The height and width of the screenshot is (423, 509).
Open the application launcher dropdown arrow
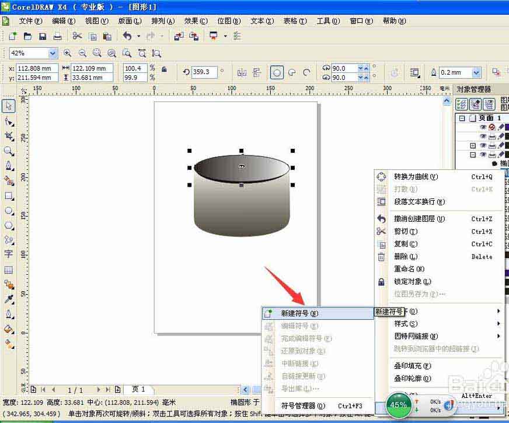tap(225, 36)
